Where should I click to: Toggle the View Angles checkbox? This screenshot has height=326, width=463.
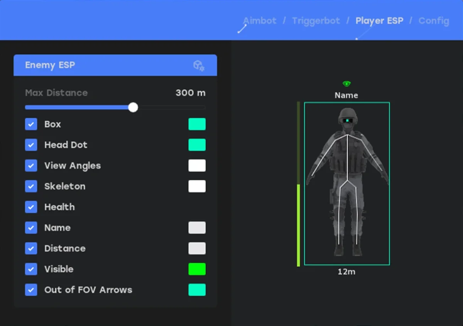point(31,166)
